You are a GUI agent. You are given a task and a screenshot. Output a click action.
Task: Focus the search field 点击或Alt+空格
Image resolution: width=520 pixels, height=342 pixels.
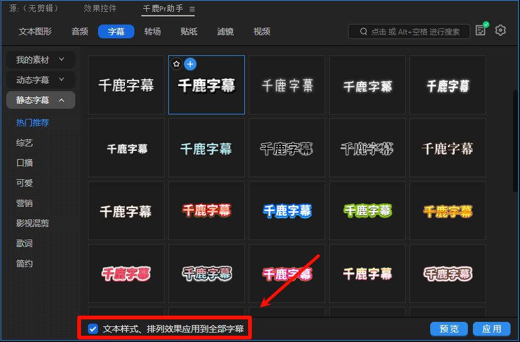(409, 31)
